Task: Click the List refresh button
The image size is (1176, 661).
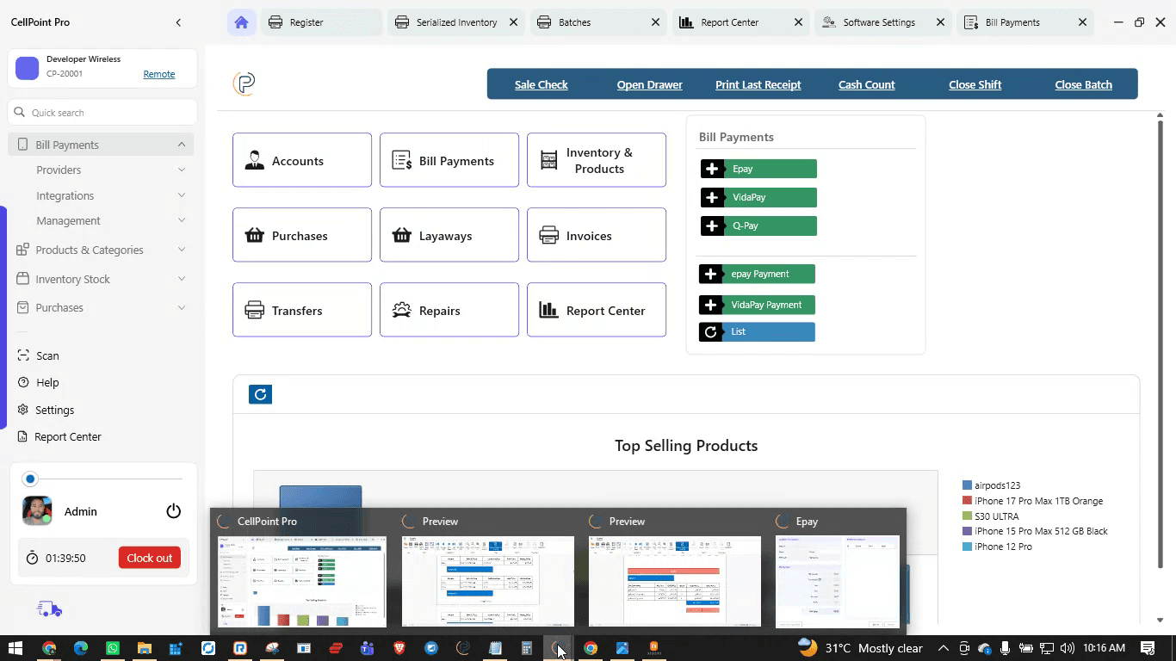Action: pyautogui.click(x=757, y=331)
